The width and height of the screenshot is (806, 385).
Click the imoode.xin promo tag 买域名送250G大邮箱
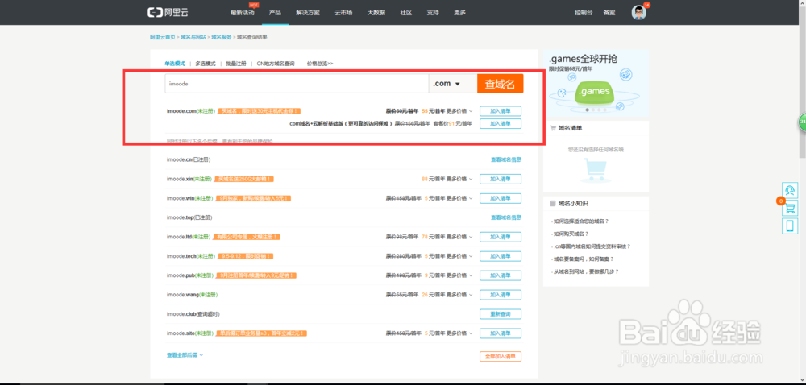click(244, 179)
